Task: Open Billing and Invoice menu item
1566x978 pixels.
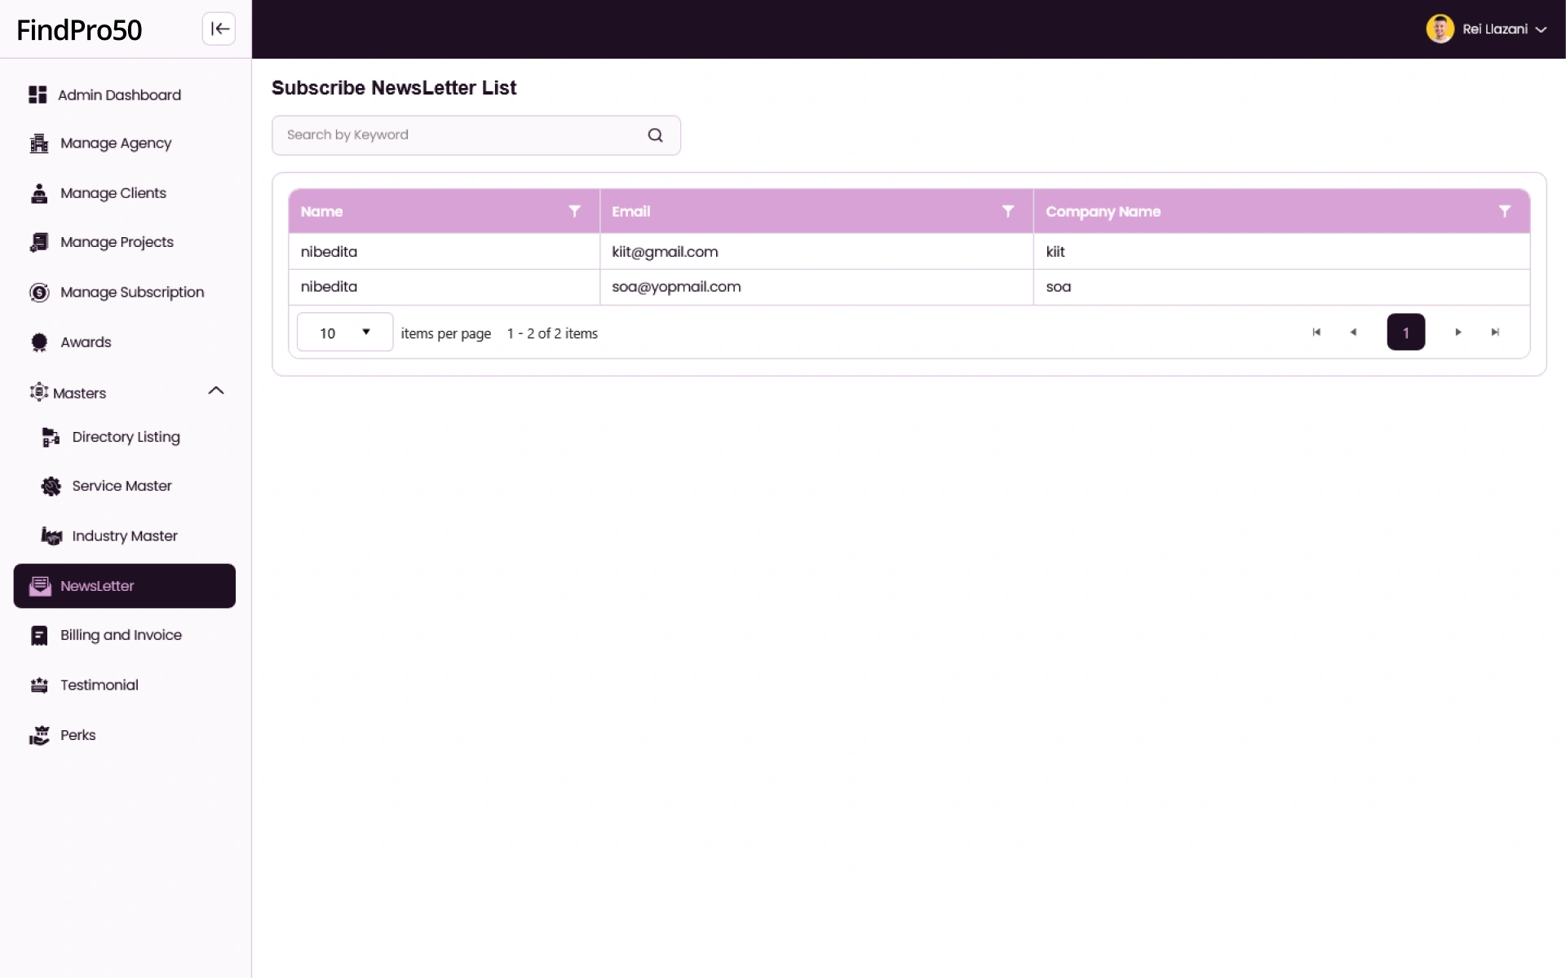Action: click(x=121, y=636)
